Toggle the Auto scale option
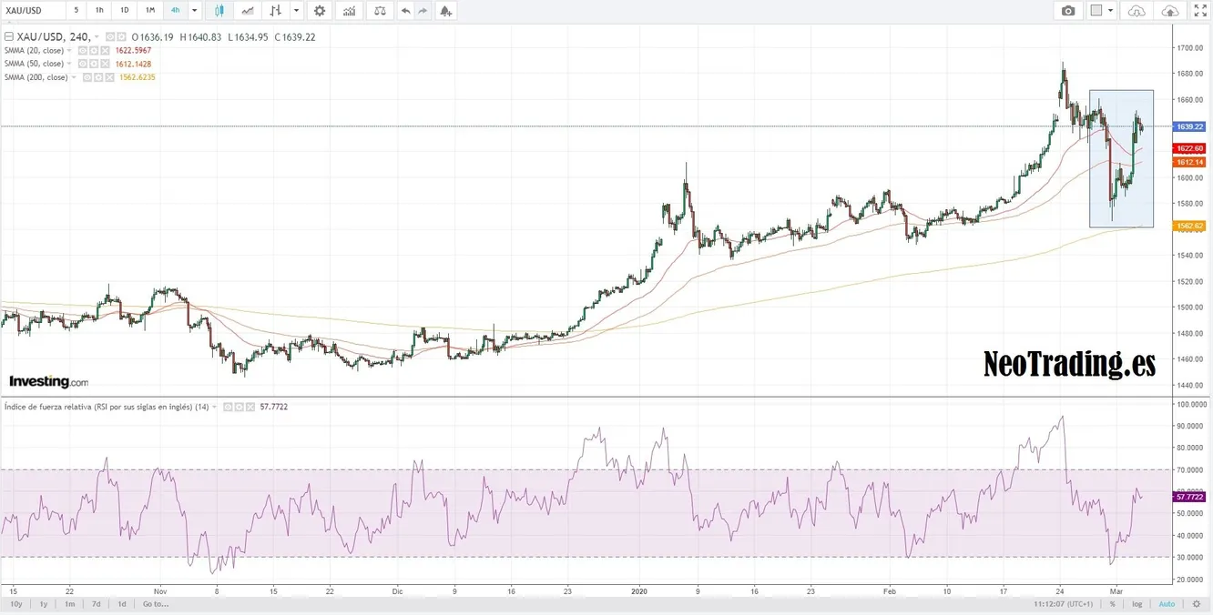 tap(1167, 604)
